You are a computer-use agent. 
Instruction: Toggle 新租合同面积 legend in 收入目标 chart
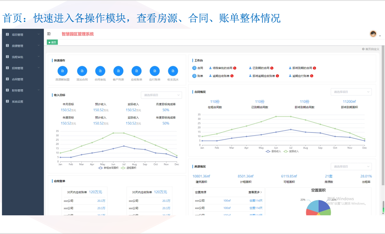[x=108, y=168]
